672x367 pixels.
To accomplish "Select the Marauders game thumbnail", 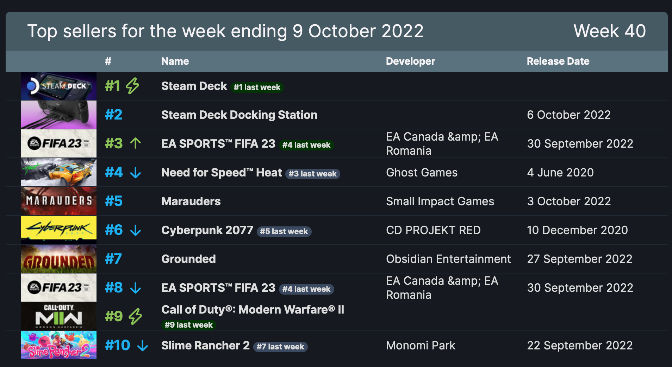I will point(59,201).
